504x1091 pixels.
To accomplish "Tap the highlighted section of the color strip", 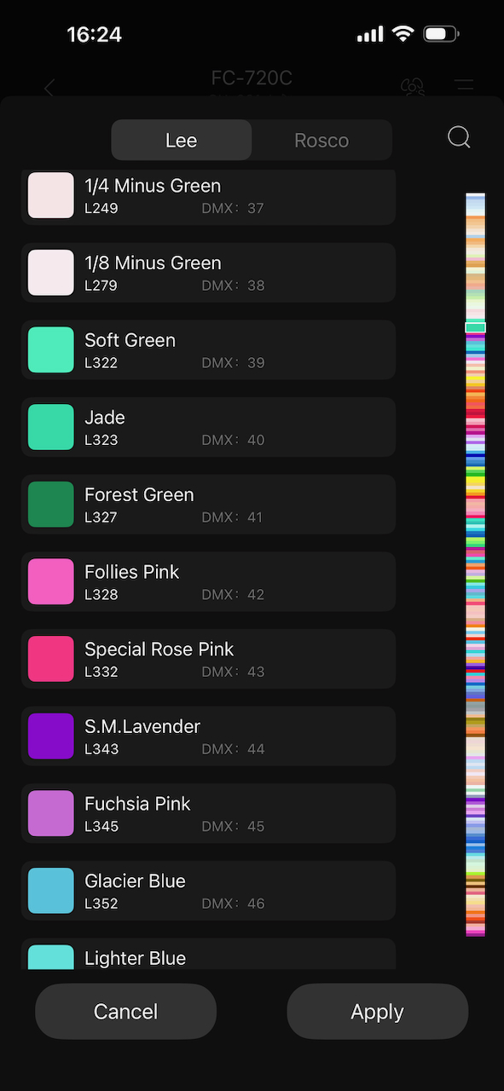I will (x=475, y=327).
